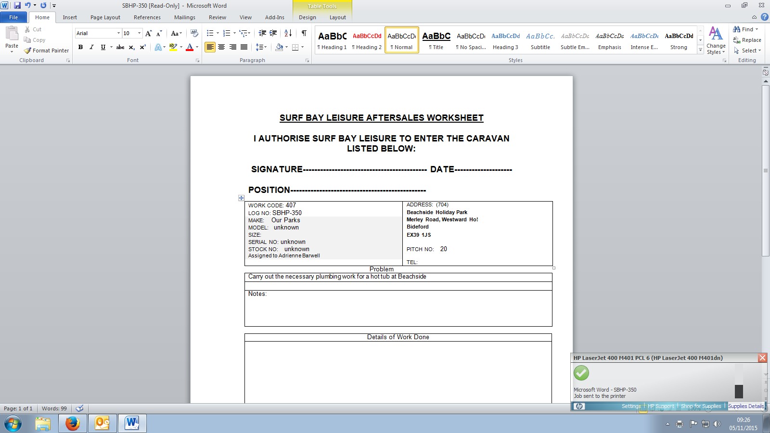Switch to the Review tab
The image size is (770, 433).
pyautogui.click(x=218, y=17)
